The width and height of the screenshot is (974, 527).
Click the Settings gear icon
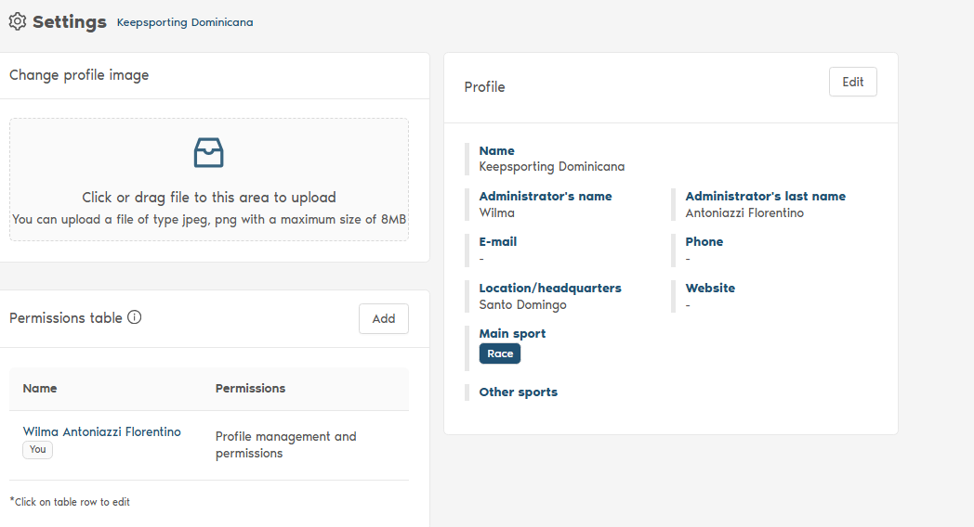click(x=17, y=21)
